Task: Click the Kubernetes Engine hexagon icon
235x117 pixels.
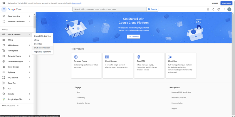Action: (x=4, y=61)
